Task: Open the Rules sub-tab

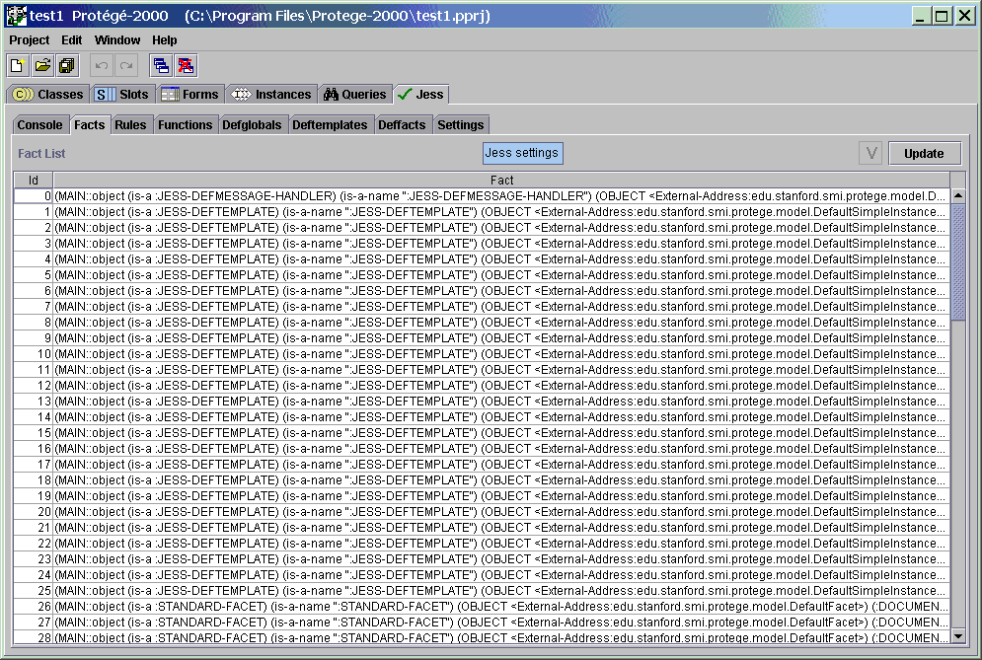Action: (x=130, y=125)
